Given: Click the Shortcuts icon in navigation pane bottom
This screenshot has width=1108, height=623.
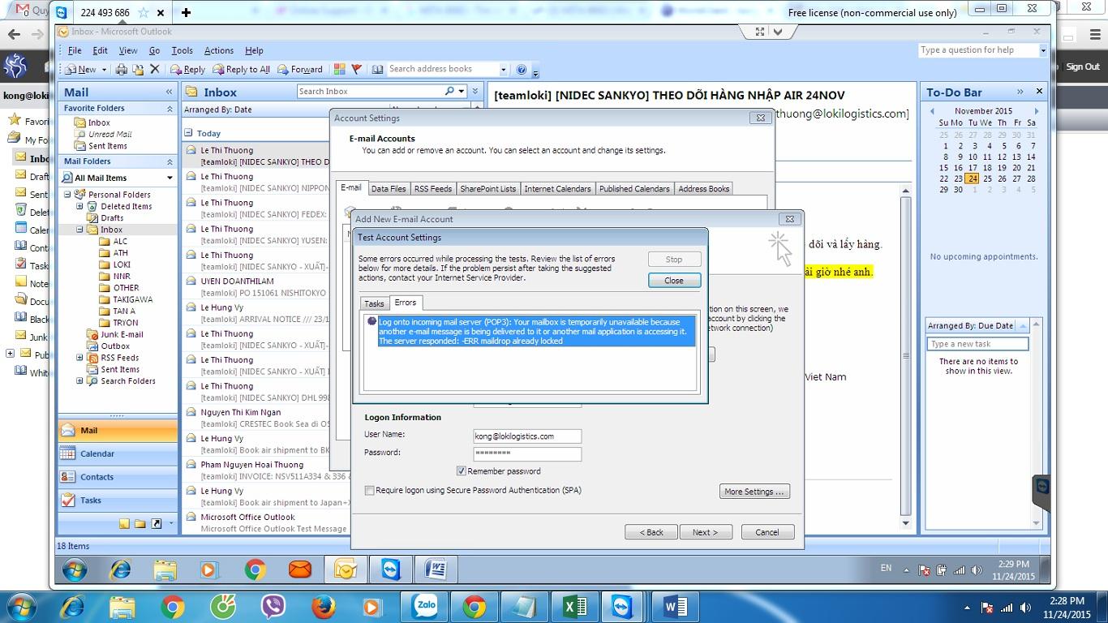Looking at the screenshot, I should (x=157, y=524).
